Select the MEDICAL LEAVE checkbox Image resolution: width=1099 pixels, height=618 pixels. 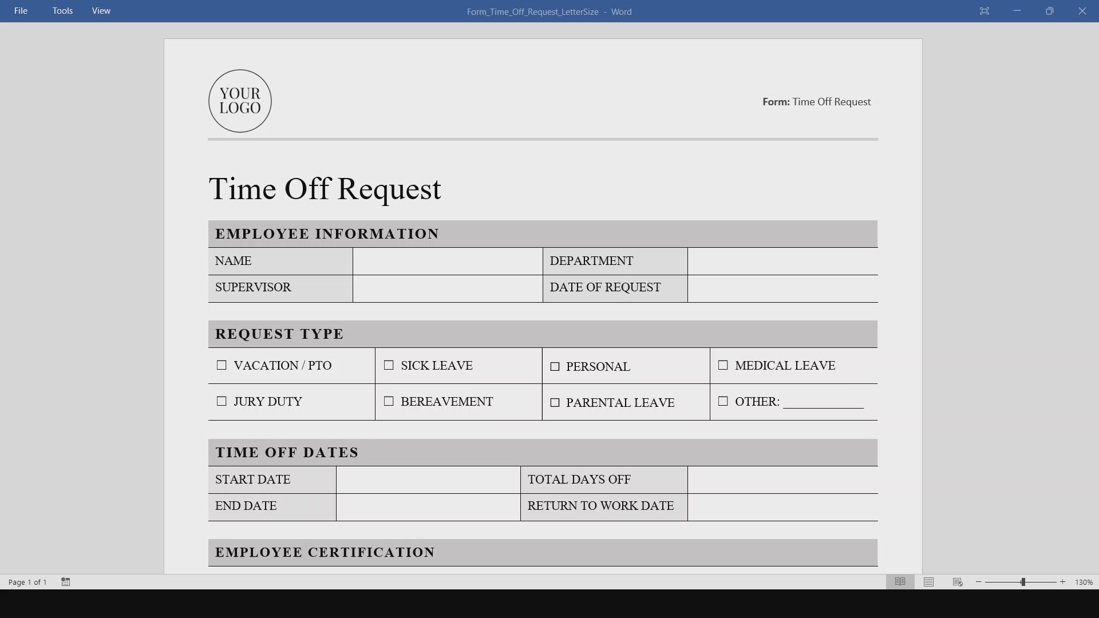pos(723,365)
